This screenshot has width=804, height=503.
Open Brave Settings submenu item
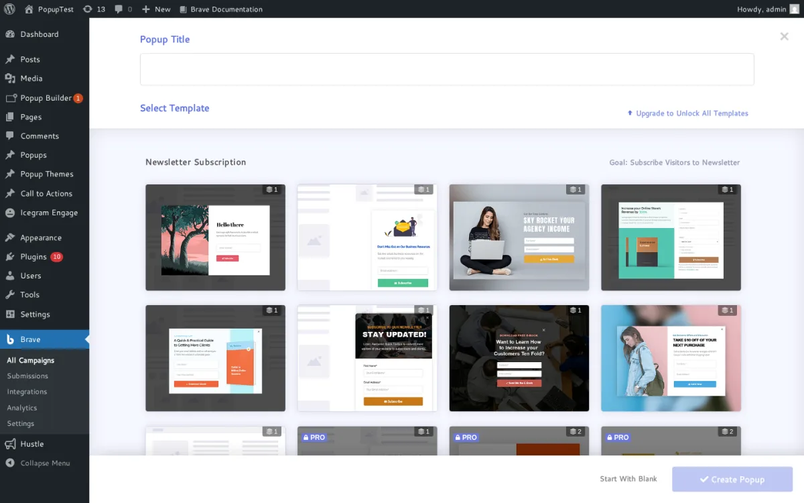click(21, 424)
